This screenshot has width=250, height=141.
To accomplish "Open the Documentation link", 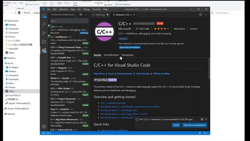I will (125, 74).
